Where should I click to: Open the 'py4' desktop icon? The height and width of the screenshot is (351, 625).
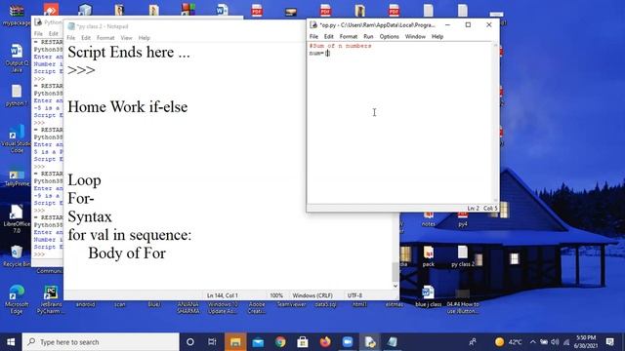(462, 219)
